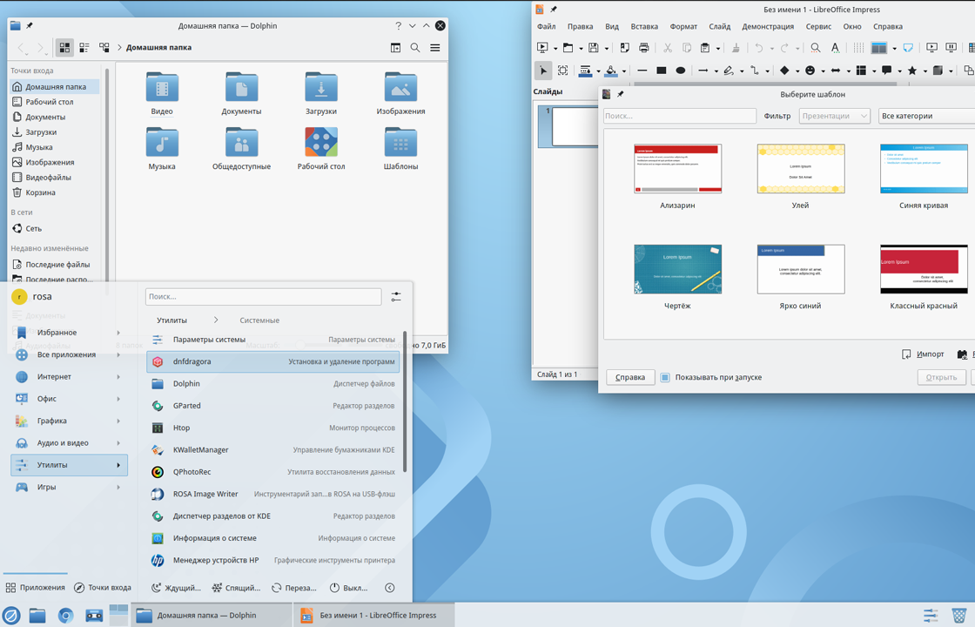Open the Lines and Arrows dropdown arrow
The width and height of the screenshot is (975, 627).
[x=716, y=71]
